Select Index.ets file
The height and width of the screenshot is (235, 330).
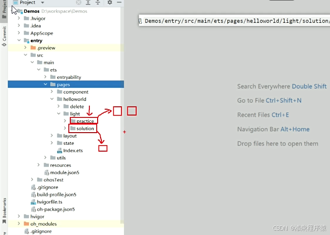(x=73, y=151)
